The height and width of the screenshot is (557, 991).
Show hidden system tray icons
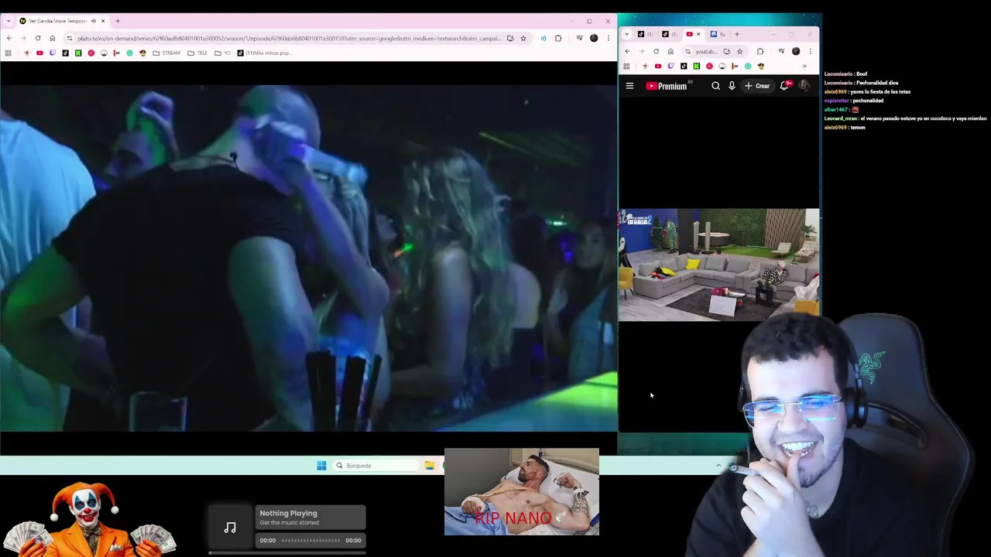tap(718, 466)
